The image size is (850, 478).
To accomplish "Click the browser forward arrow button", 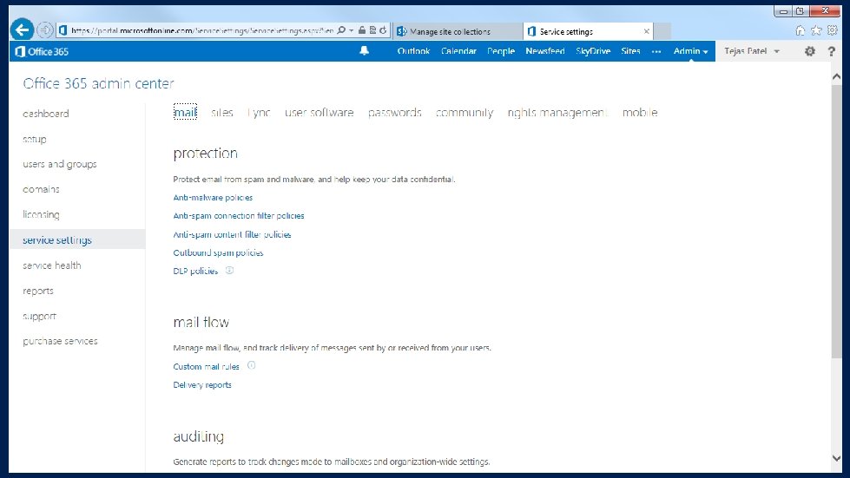I will (x=45, y=29).
